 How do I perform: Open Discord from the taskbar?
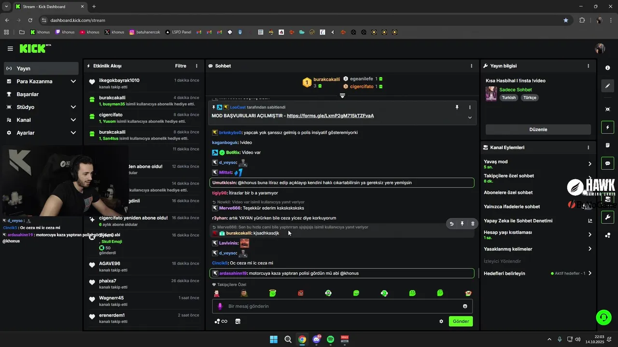point(316,339)
